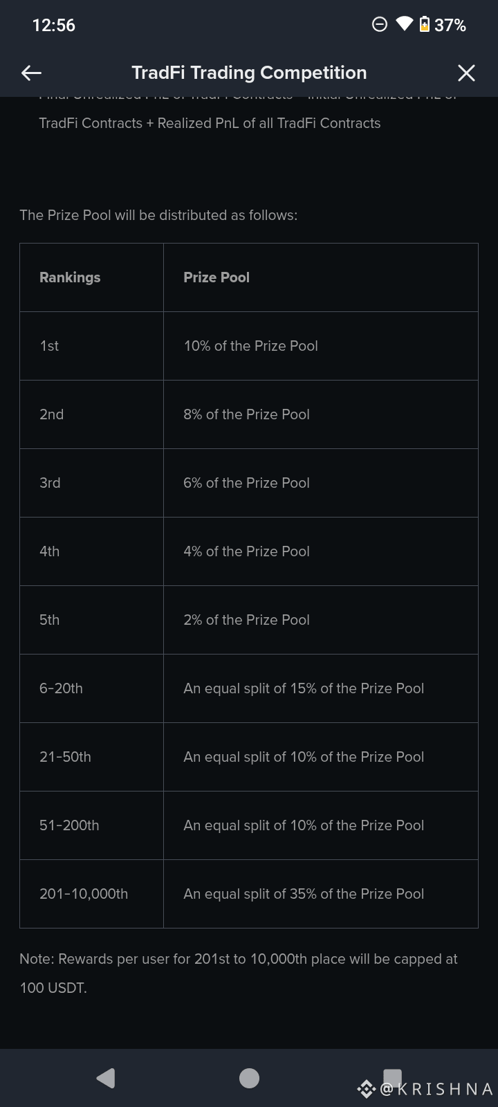Tap the 8% of the Prize Pool cell
This screenshot has height=1107, width=498.
(x=246, y=414)
